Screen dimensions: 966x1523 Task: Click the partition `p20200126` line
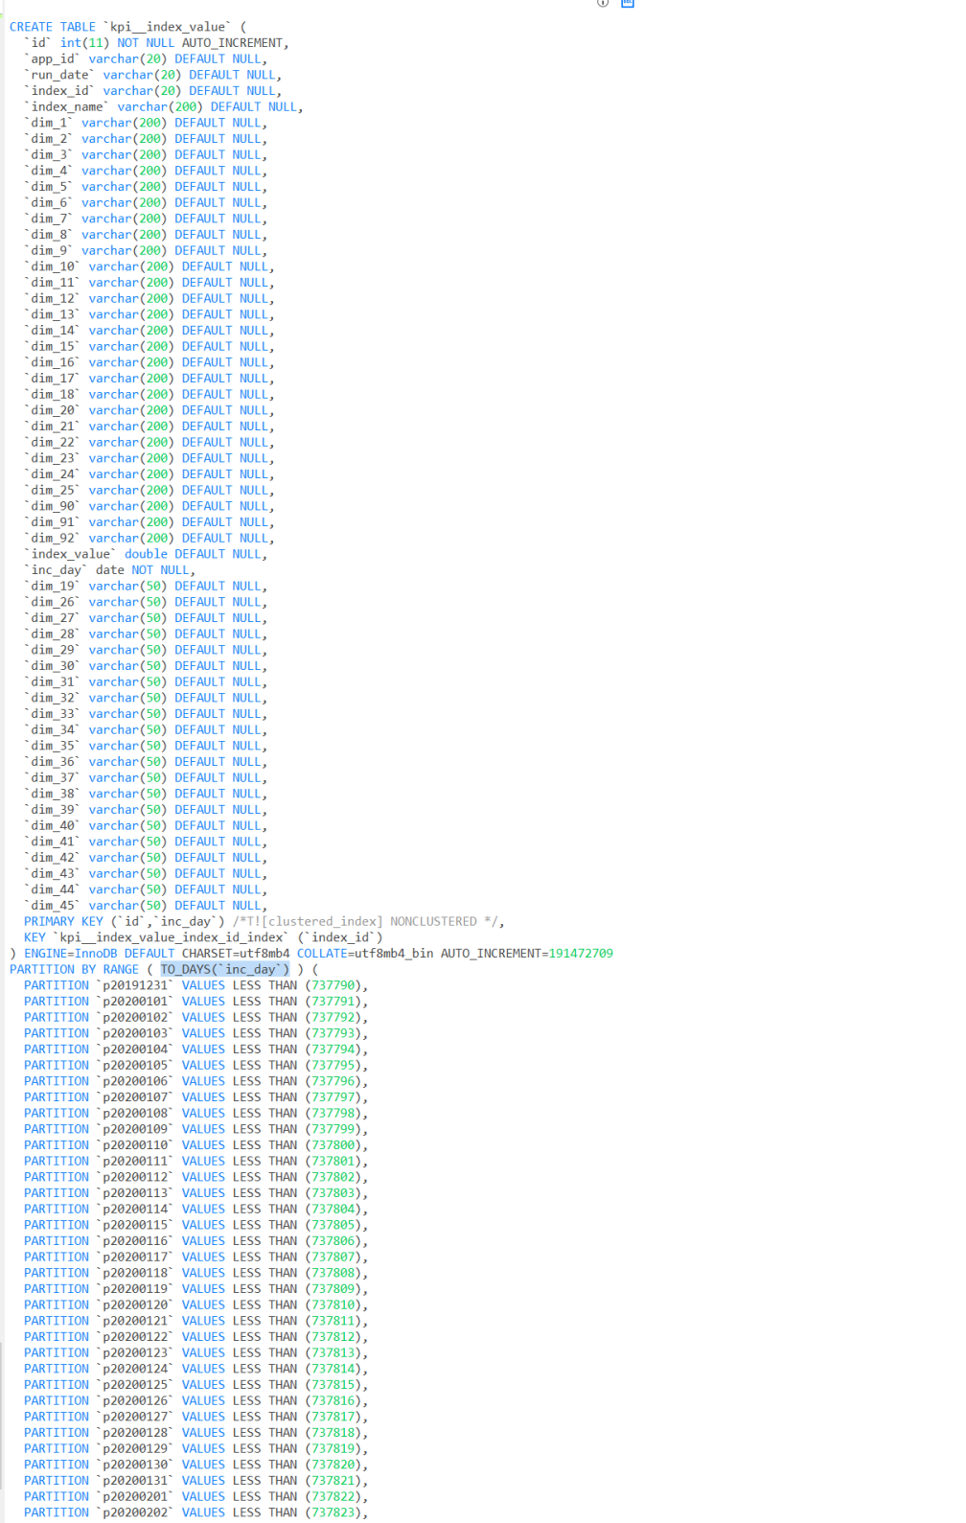pos(195,1401)
